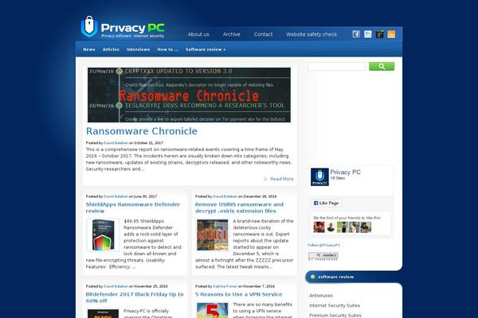Open Remove OSIRIS ransomware article

click(x=239, y=207)
